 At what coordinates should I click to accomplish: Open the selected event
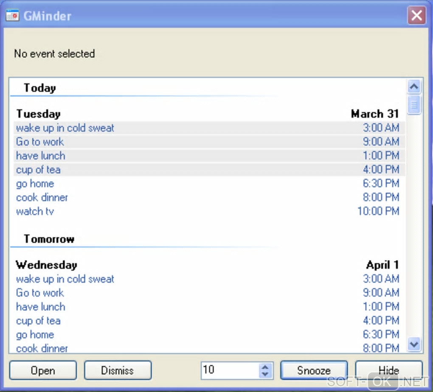(x=43, y=370)
